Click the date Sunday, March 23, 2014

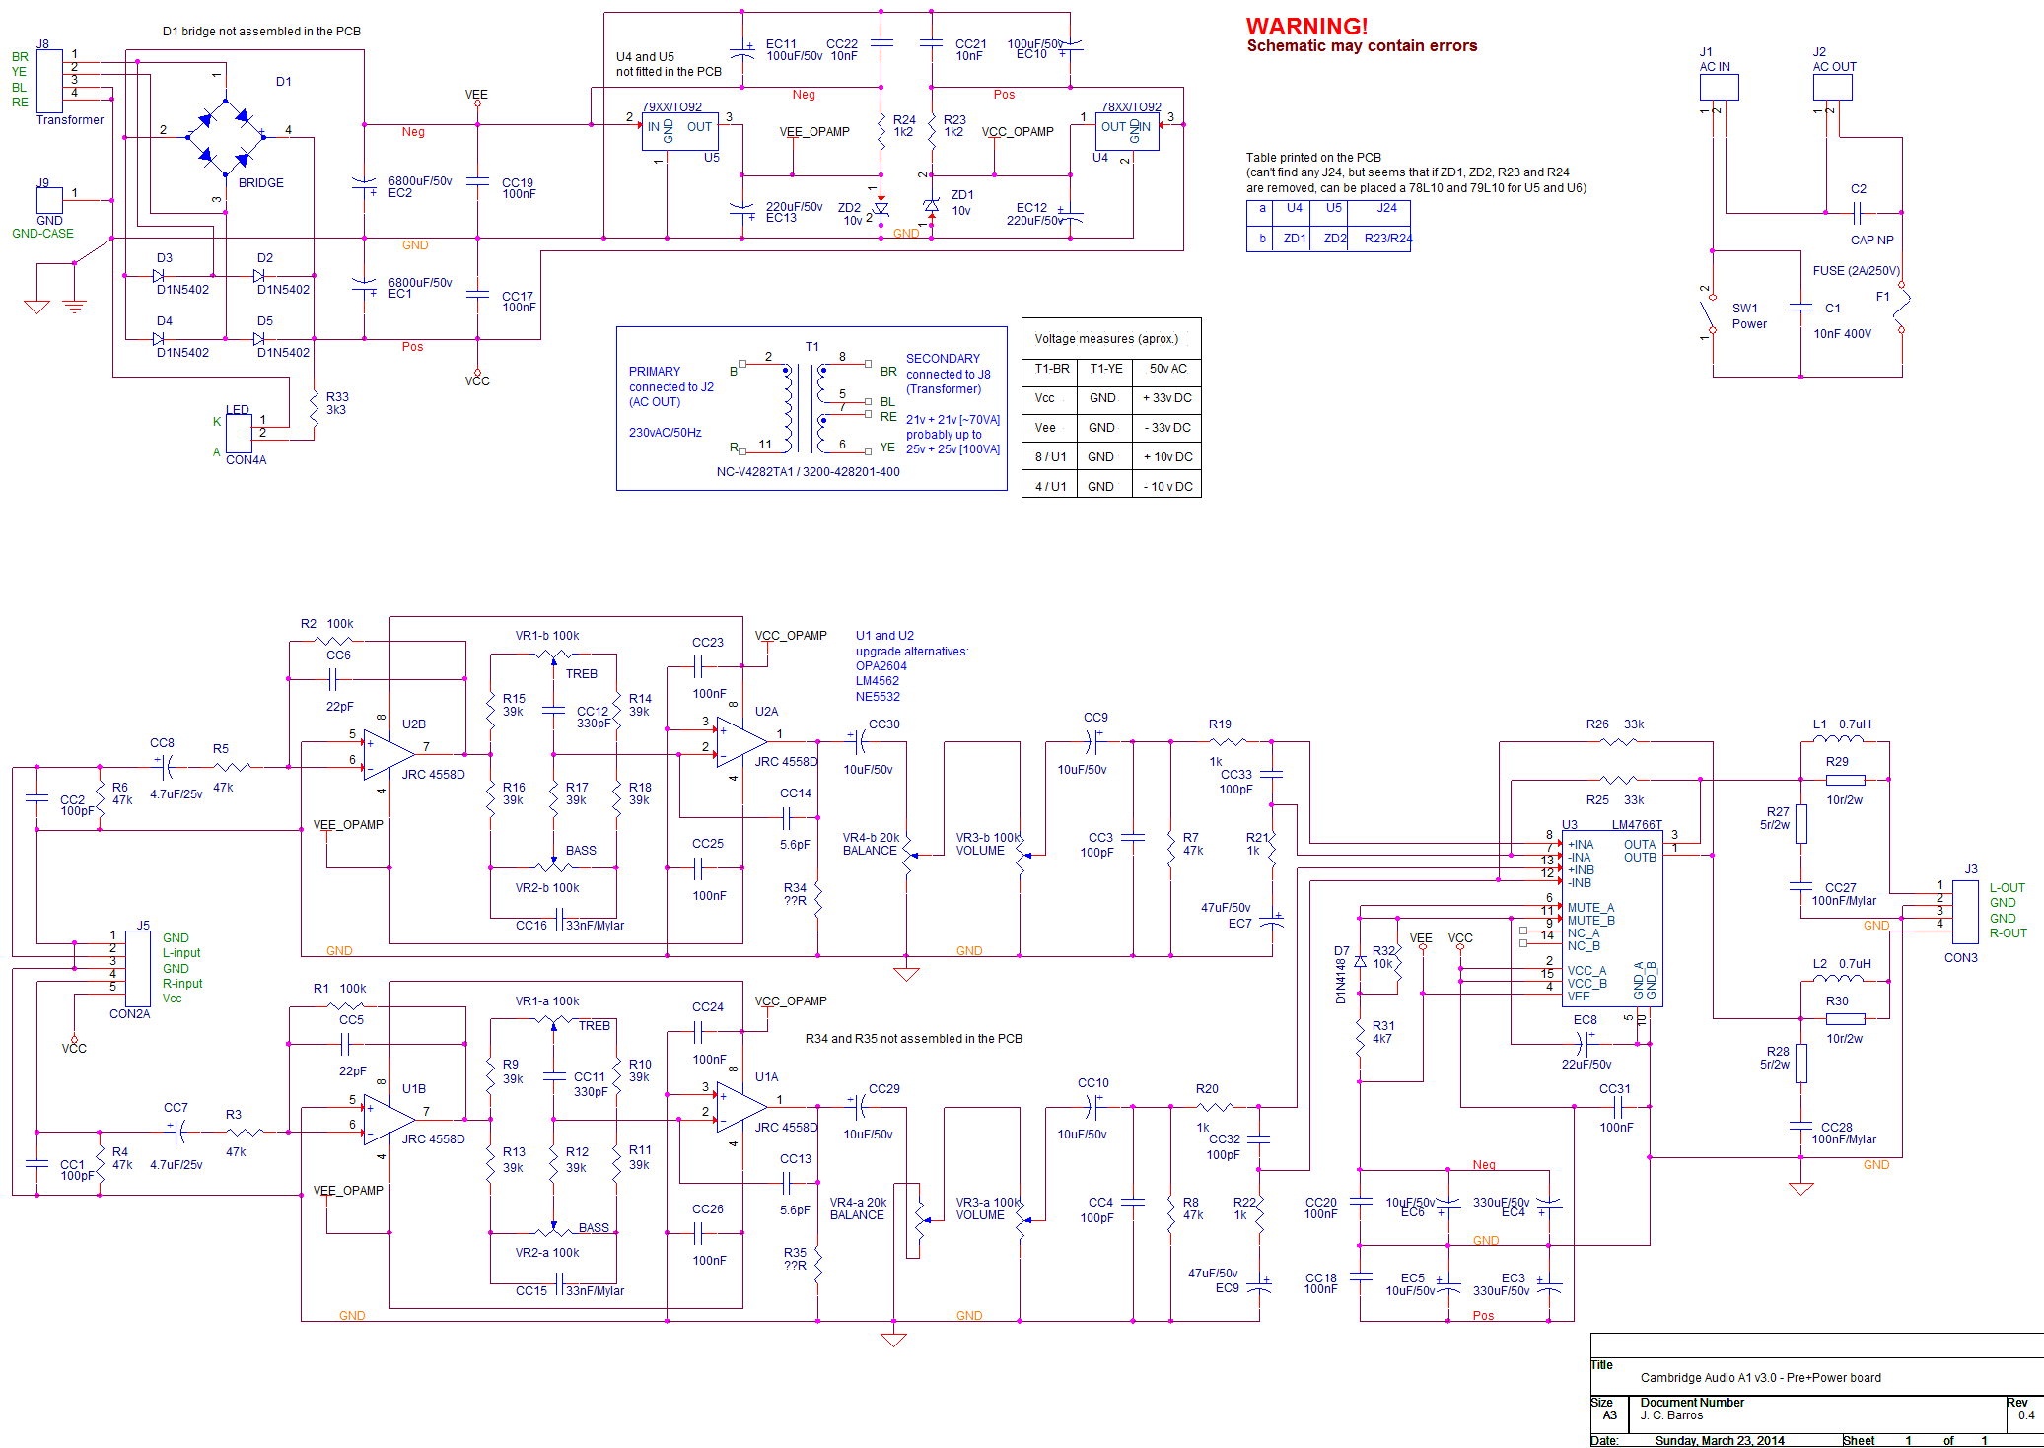click(x=1720, y=1440)
